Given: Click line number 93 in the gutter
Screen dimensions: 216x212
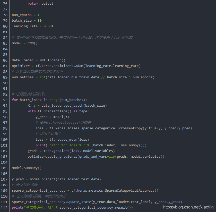Looking at the screenshot, I should click(x=5, y=100).
